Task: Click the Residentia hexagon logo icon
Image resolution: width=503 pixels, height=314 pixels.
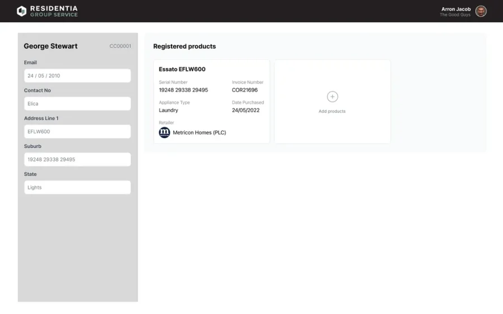Action: (x=21, y=11)
